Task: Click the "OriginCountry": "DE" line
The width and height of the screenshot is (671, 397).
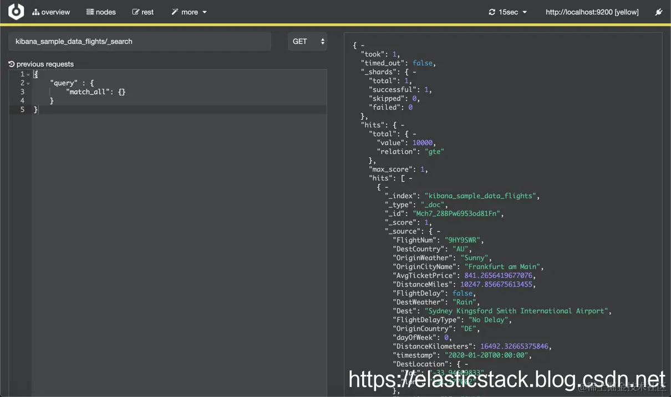Action: pyautogui.click(x=436, y=329)
